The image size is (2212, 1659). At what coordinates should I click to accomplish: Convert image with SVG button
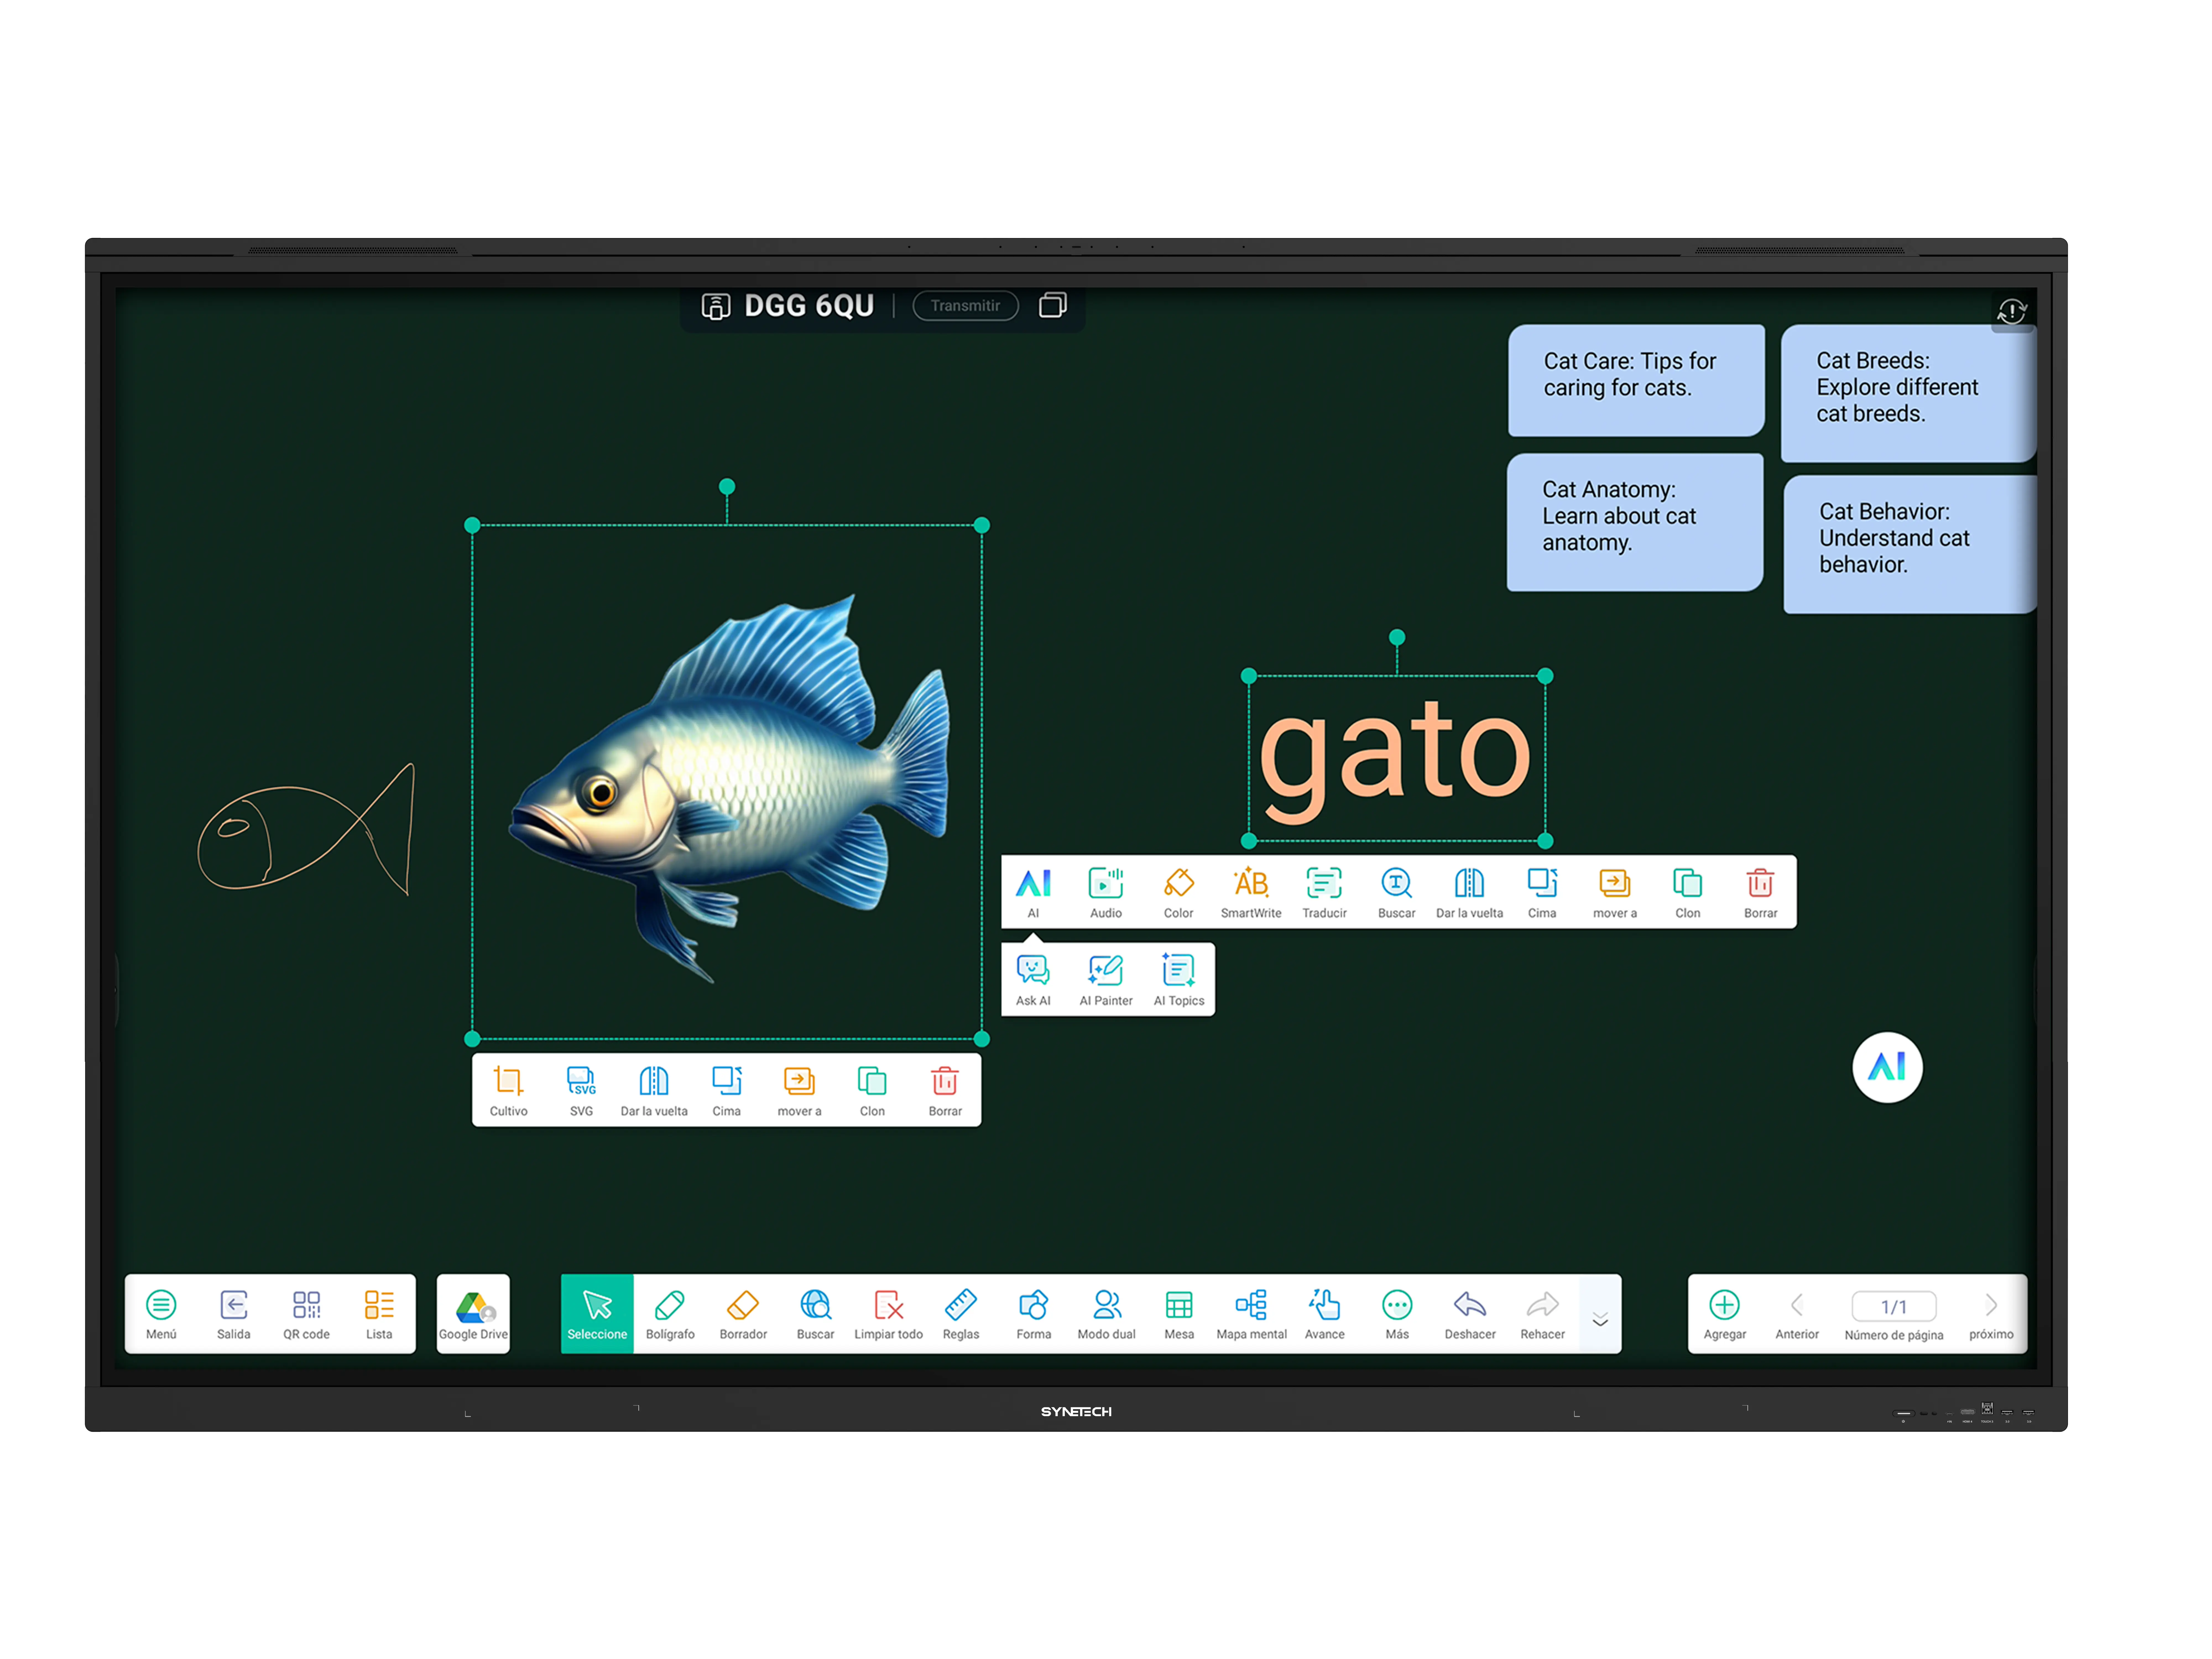tap(581, 1090)
